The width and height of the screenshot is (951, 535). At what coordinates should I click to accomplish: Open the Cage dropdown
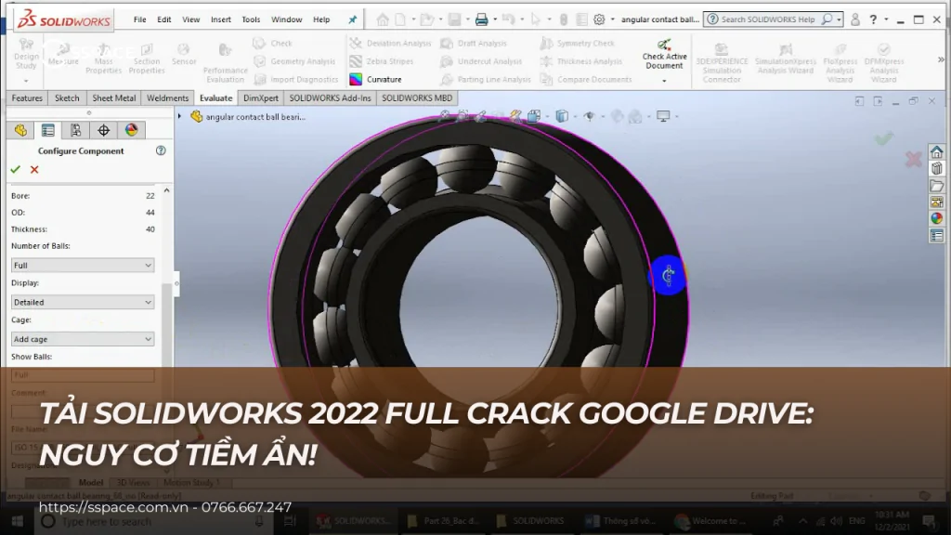tap(83, 339)
